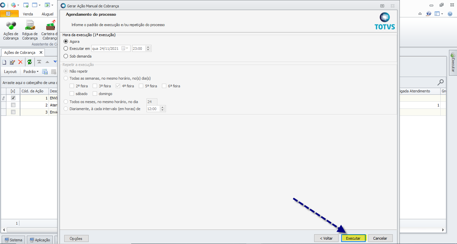Open the date picker dropdown calendar
The width and height of the screenshot is (457, 244).
[125, 49]
